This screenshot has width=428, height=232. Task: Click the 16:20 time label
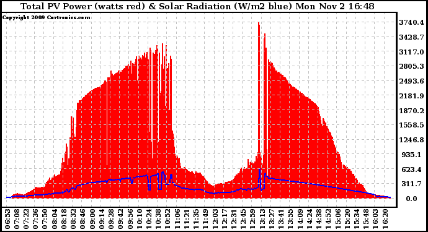coord(385,219)
